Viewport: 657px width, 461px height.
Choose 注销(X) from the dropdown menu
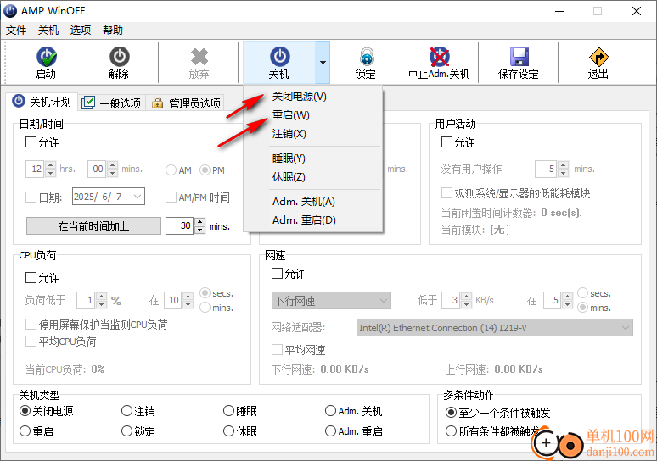point(313,134)
